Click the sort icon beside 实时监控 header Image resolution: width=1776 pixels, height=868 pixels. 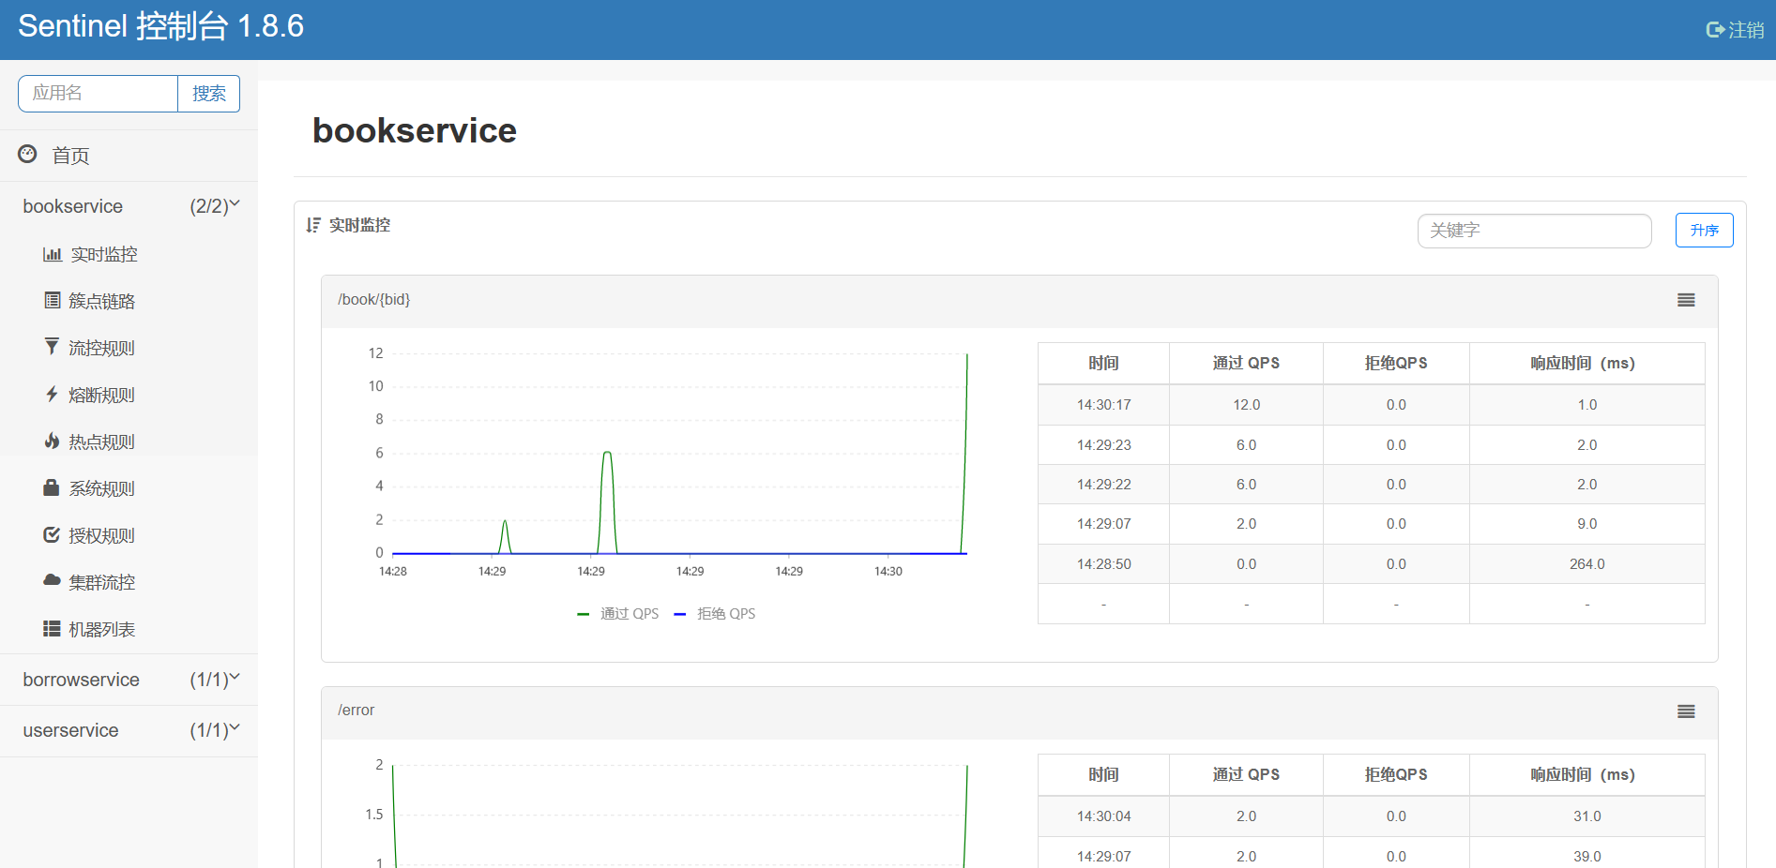[x=313, y=224]
